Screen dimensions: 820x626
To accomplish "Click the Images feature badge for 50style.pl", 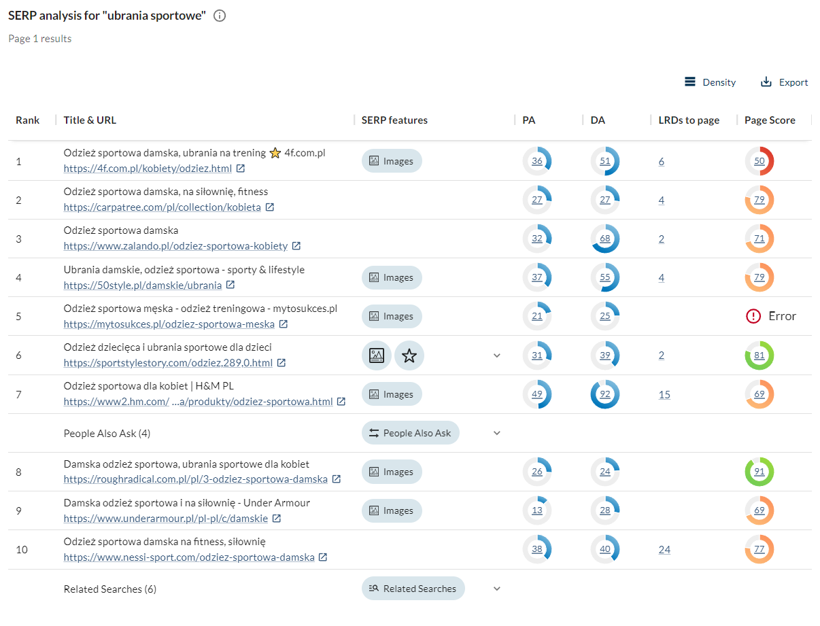I will [x=392, y=277].
